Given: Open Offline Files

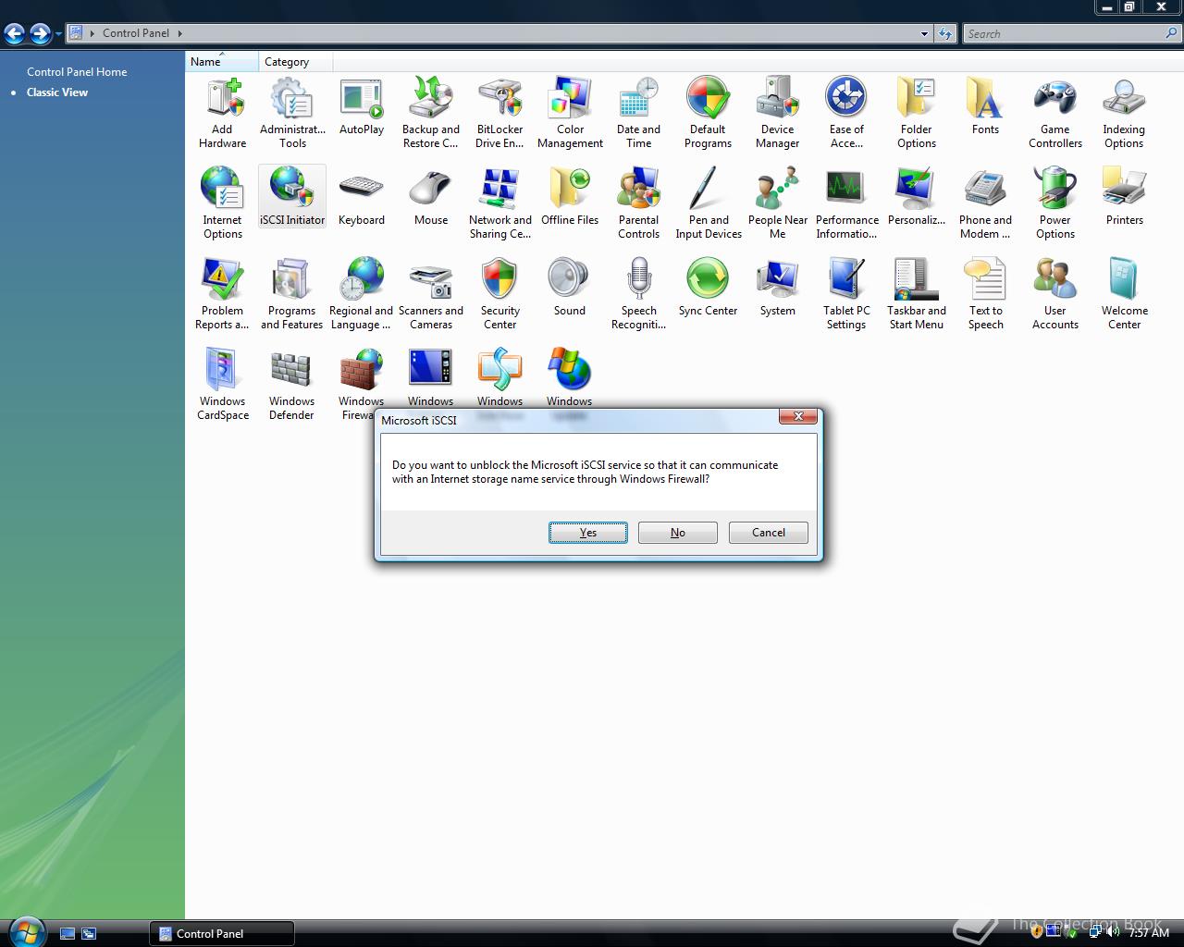Looking at the screenshot, I should (x=570, y=196).
